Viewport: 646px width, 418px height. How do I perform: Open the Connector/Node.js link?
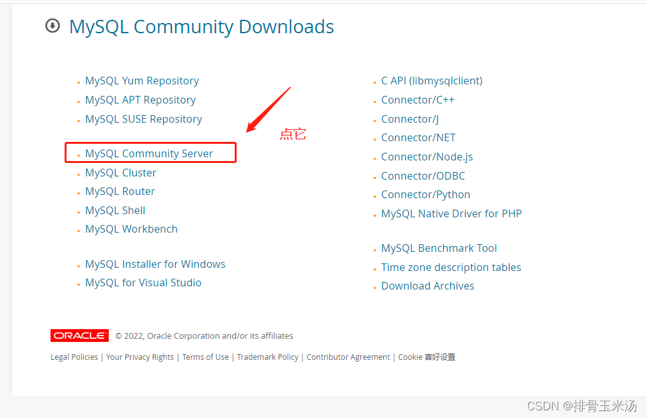[427, 157]
